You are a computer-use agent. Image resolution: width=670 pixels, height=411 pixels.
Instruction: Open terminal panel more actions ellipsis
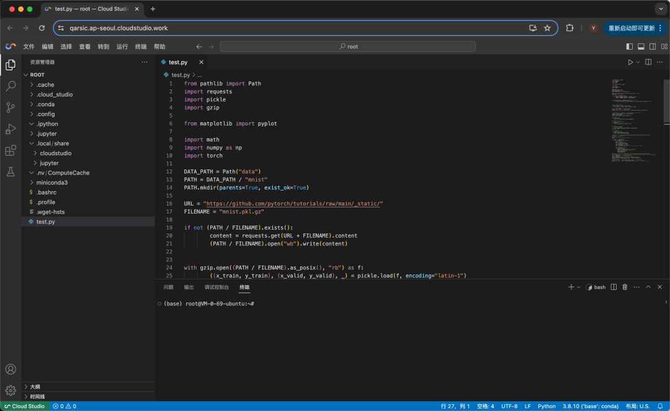636,287
